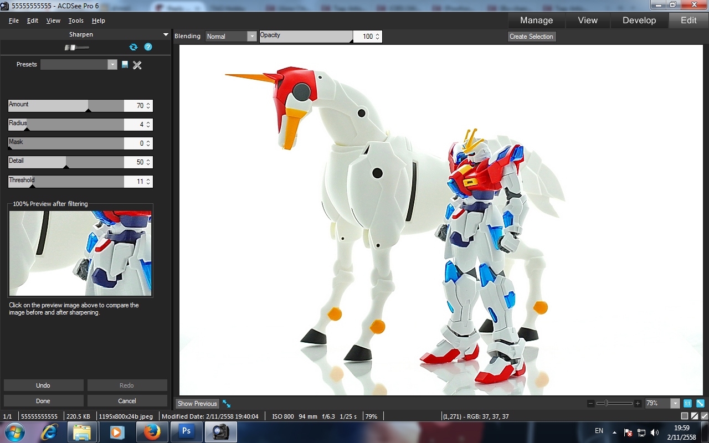Click the Show Previous button
Viewport: 709px width, 443px height.
pyautogui.click(x=197, y=404)
